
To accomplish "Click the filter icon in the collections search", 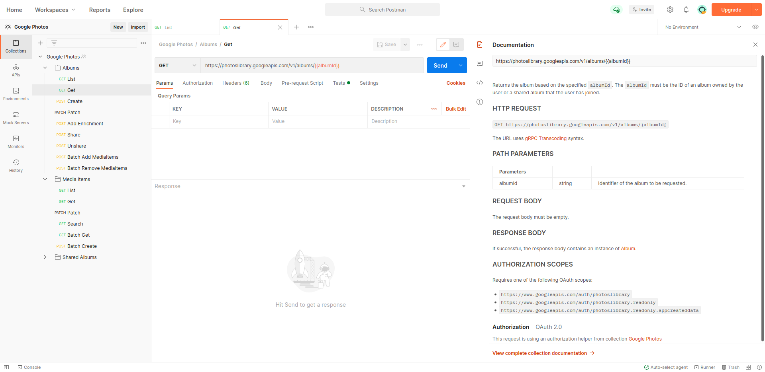I will [54, 43].
